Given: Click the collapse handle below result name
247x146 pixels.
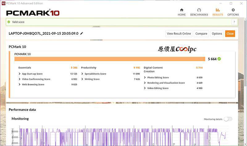Looking at the screenshot, I should pos(96,40).
